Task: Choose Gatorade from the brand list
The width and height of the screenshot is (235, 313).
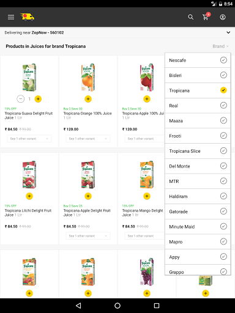Action: [198, 212]
